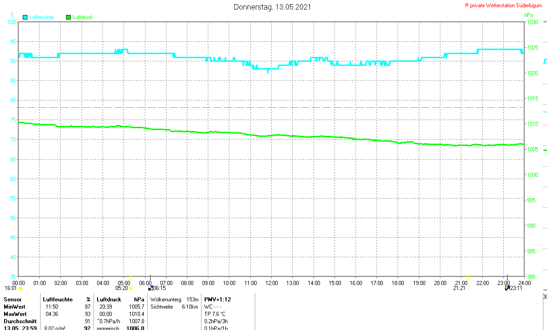Click the Luftdruck column header in table
This screenshot has height=330, width=547.
109,300
